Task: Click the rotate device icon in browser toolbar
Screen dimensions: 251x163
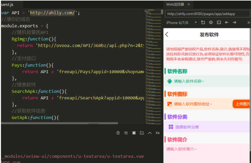Action: tap(203, 22)
